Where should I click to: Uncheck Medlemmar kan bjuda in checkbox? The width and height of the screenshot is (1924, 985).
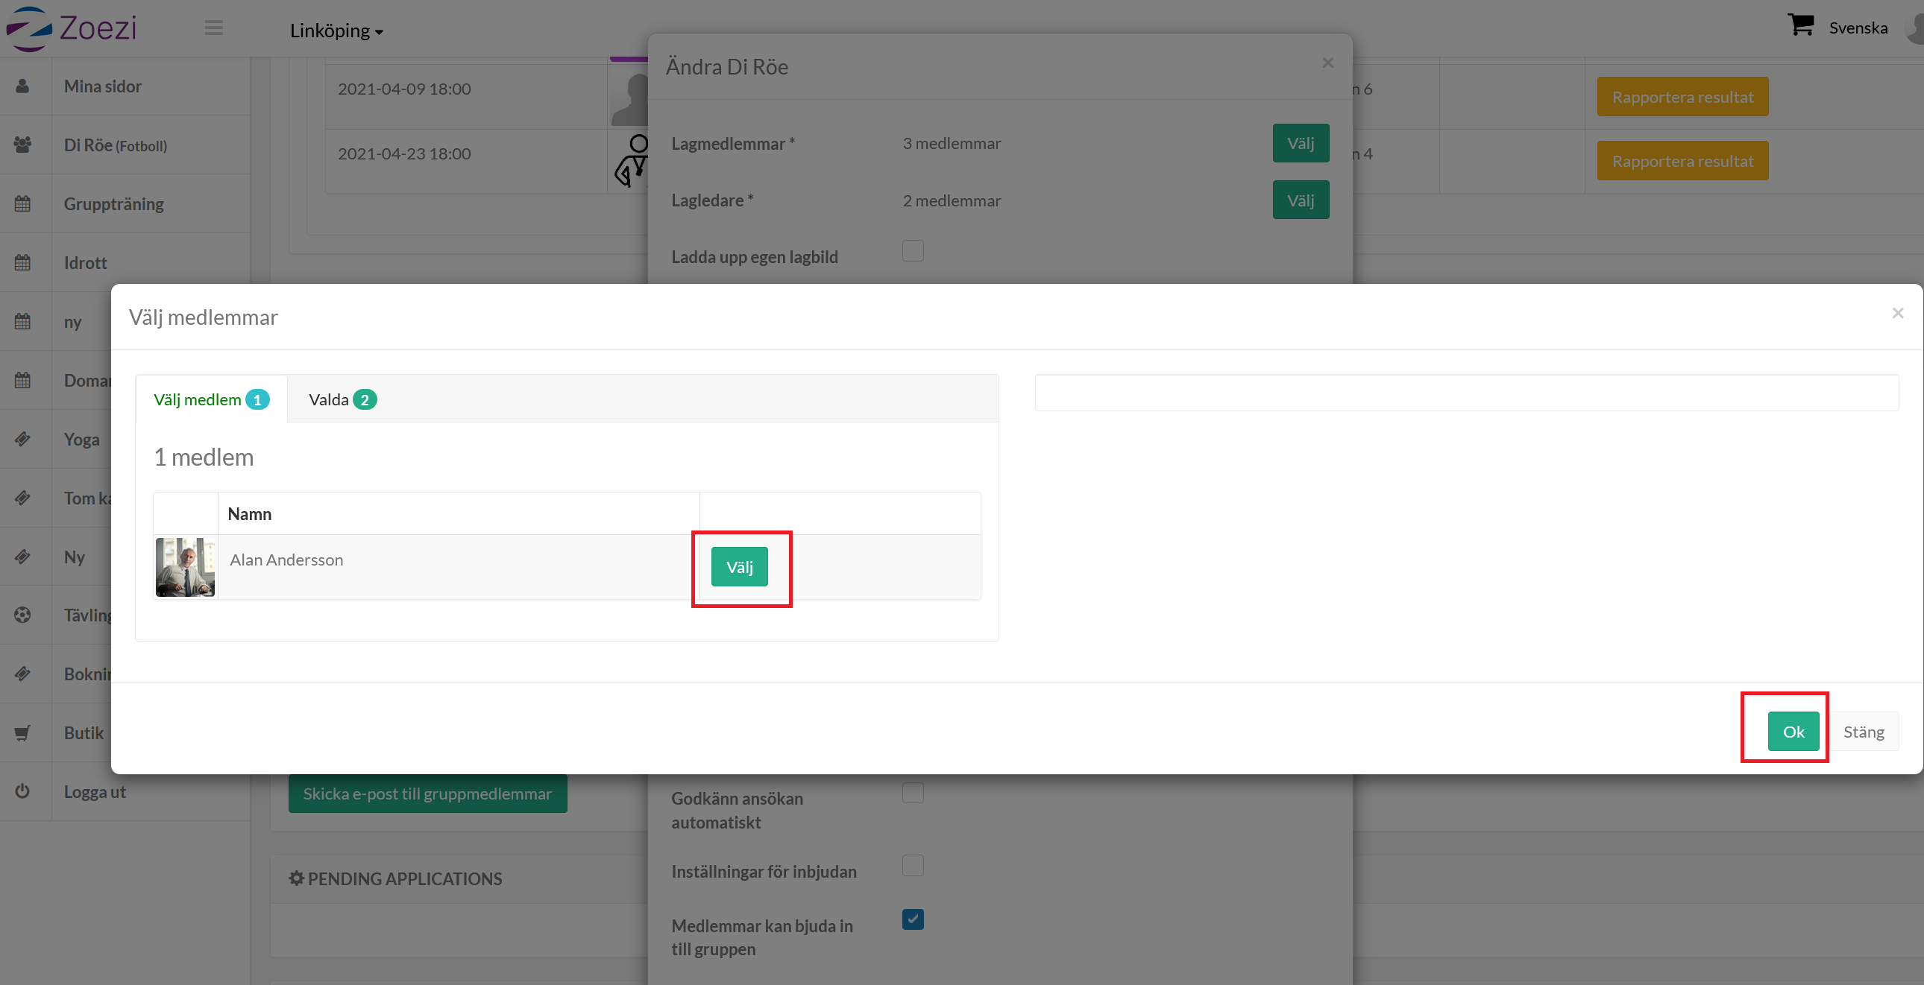(913, 919)
